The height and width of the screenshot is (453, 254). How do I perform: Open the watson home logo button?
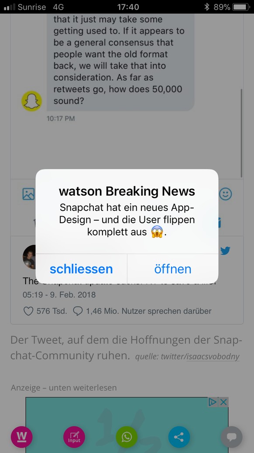pos(21,437)
